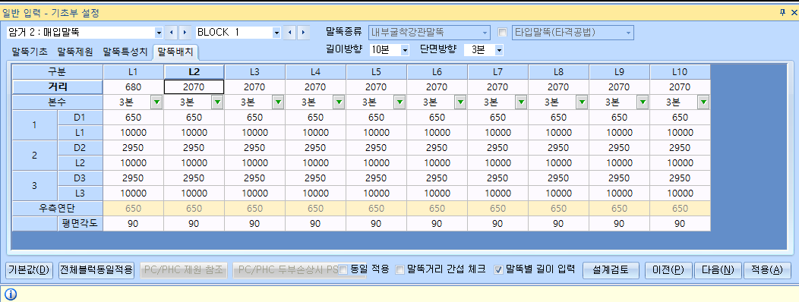
Task: Open the 본수 dropdown in column L4
Action: (x=339, y=102)
